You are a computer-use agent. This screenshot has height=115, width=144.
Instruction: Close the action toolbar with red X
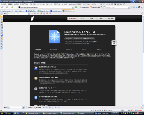[142, 13]
